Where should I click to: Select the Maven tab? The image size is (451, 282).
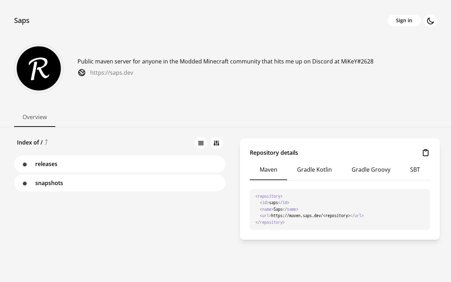pos(268,170)
